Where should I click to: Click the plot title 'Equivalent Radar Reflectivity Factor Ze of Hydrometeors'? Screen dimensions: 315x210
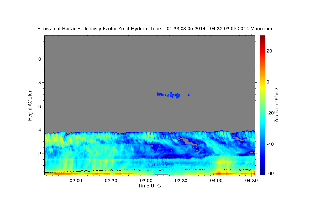coord(100,29)
